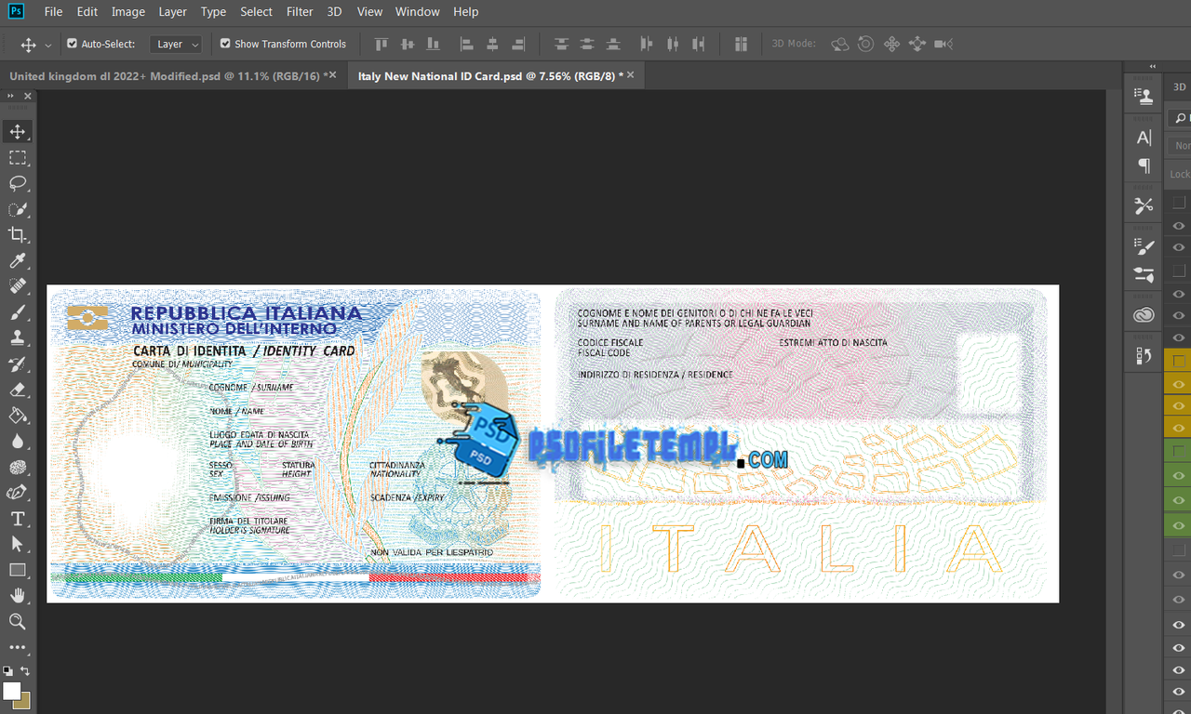
Task: Select the Lasso tool
Action: [18, 183]
